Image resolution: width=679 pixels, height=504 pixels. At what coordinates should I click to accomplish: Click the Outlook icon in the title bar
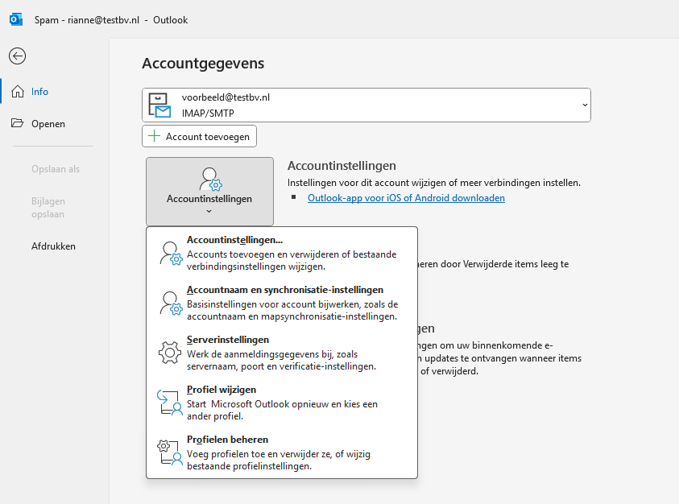click(x=15, y=18)
